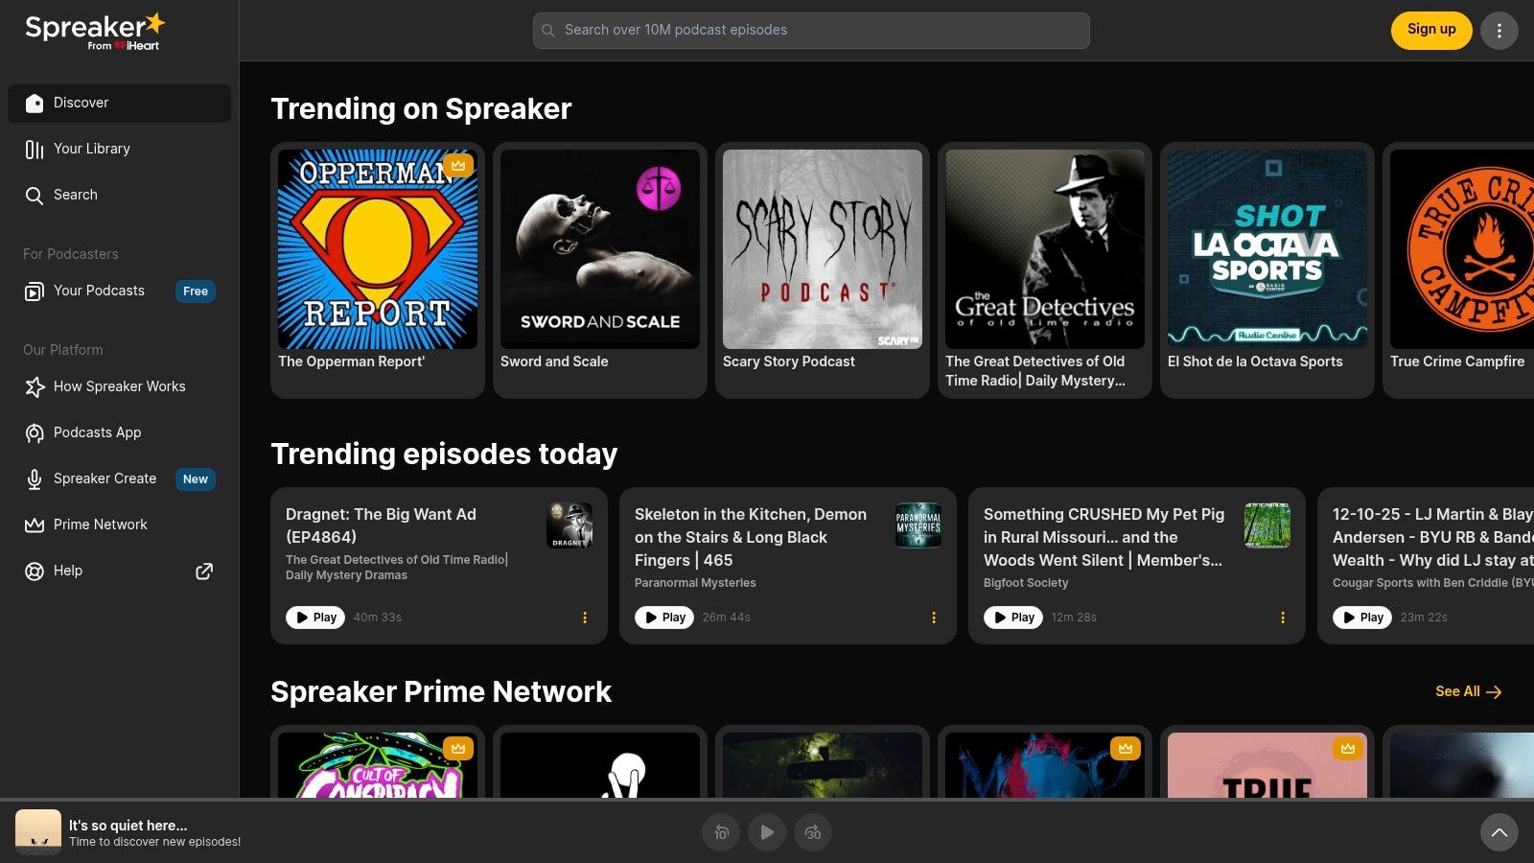
Task: Click 'Trending episodes today' heading
Action: pos(444,454)
